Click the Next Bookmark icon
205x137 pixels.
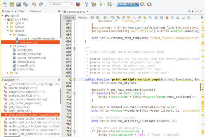click(x=145, y=17)
